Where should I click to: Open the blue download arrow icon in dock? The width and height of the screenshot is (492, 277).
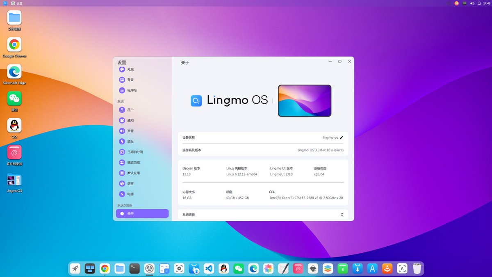click(358, 269)
